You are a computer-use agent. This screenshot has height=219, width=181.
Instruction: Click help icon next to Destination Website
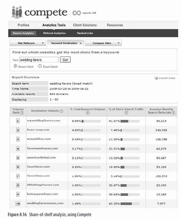[61, 111]
